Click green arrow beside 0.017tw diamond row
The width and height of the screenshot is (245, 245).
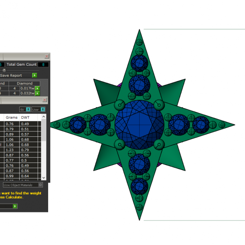click(x=38, y=88)
